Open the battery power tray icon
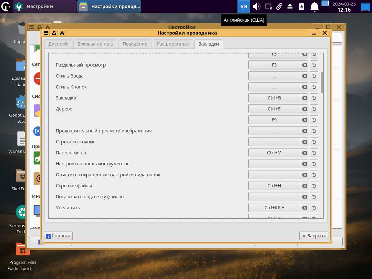The width and height of the screenshot is (372, 279). click(x=302, y=6)
